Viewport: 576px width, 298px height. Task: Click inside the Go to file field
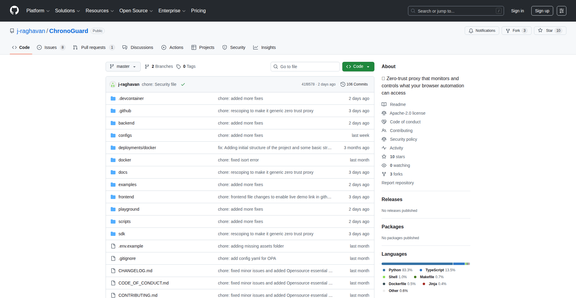(305, 66)
